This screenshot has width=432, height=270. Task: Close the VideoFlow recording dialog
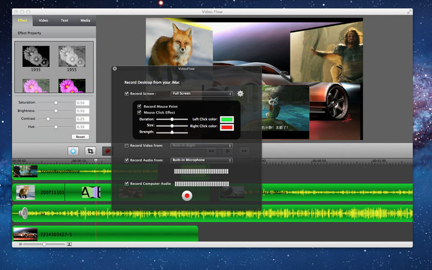click(x=114, y=69)
